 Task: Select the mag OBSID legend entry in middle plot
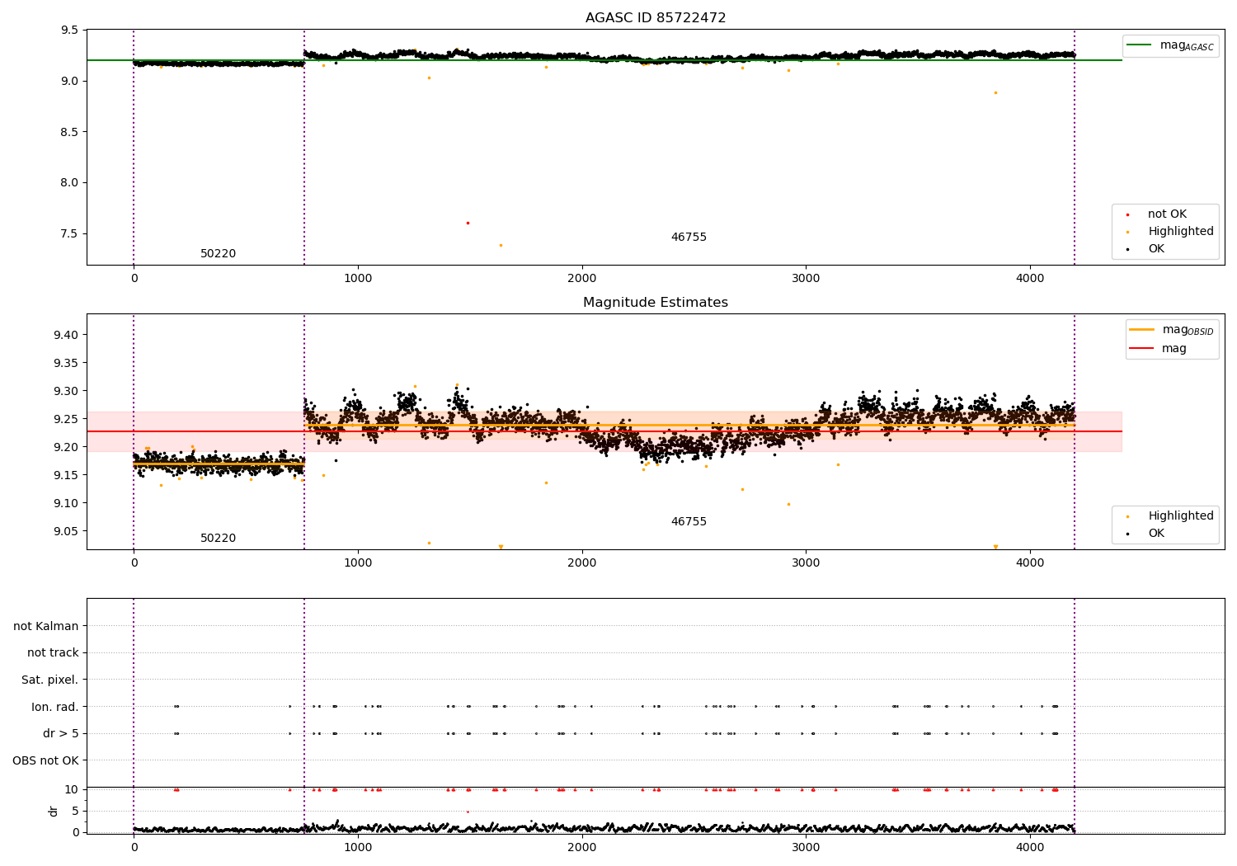1172,330
